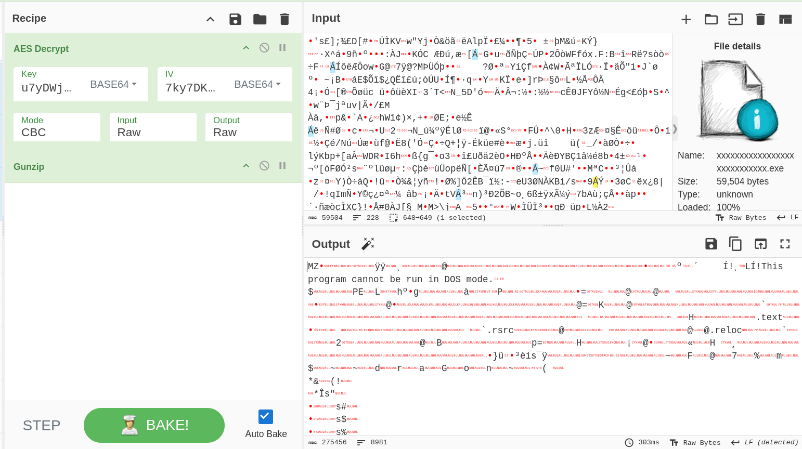This screenshot has width=802, height=449.
Task: Replace input with the output
Action: tap(760, 244)
